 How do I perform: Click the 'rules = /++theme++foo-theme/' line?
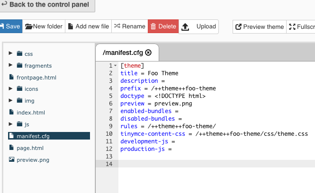coord(168,126)
